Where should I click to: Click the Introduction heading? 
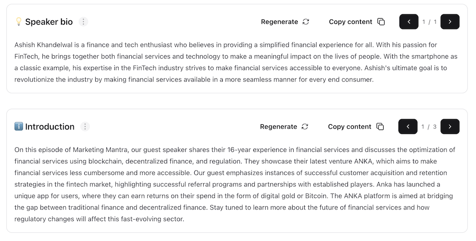point(50,127)
